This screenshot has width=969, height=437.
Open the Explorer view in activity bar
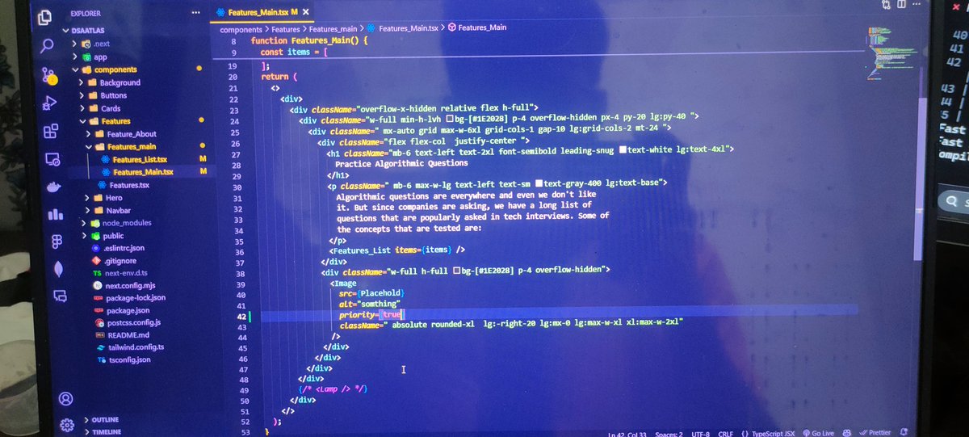pos(46,16)
